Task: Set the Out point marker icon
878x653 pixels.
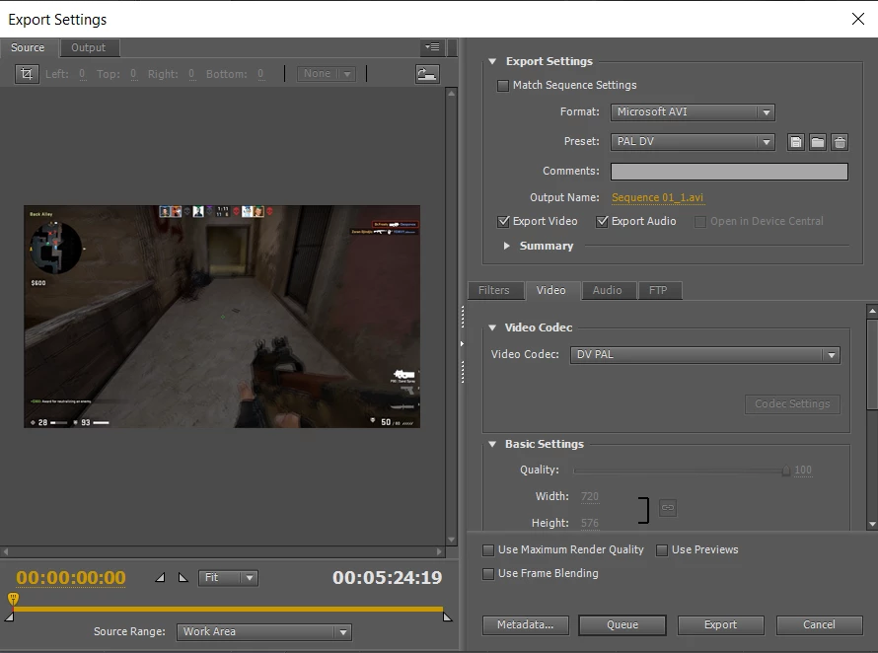Action: tap(183, 577)
